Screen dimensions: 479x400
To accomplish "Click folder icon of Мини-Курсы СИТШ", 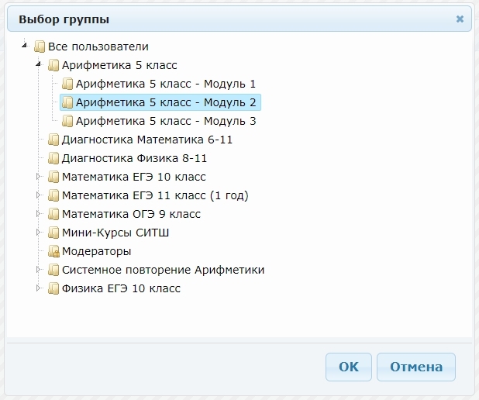I will [53, 233].
